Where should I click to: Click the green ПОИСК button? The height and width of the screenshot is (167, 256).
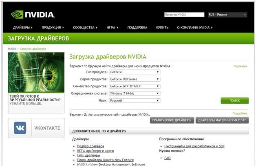pyautogui.click(x=235, y=101)
